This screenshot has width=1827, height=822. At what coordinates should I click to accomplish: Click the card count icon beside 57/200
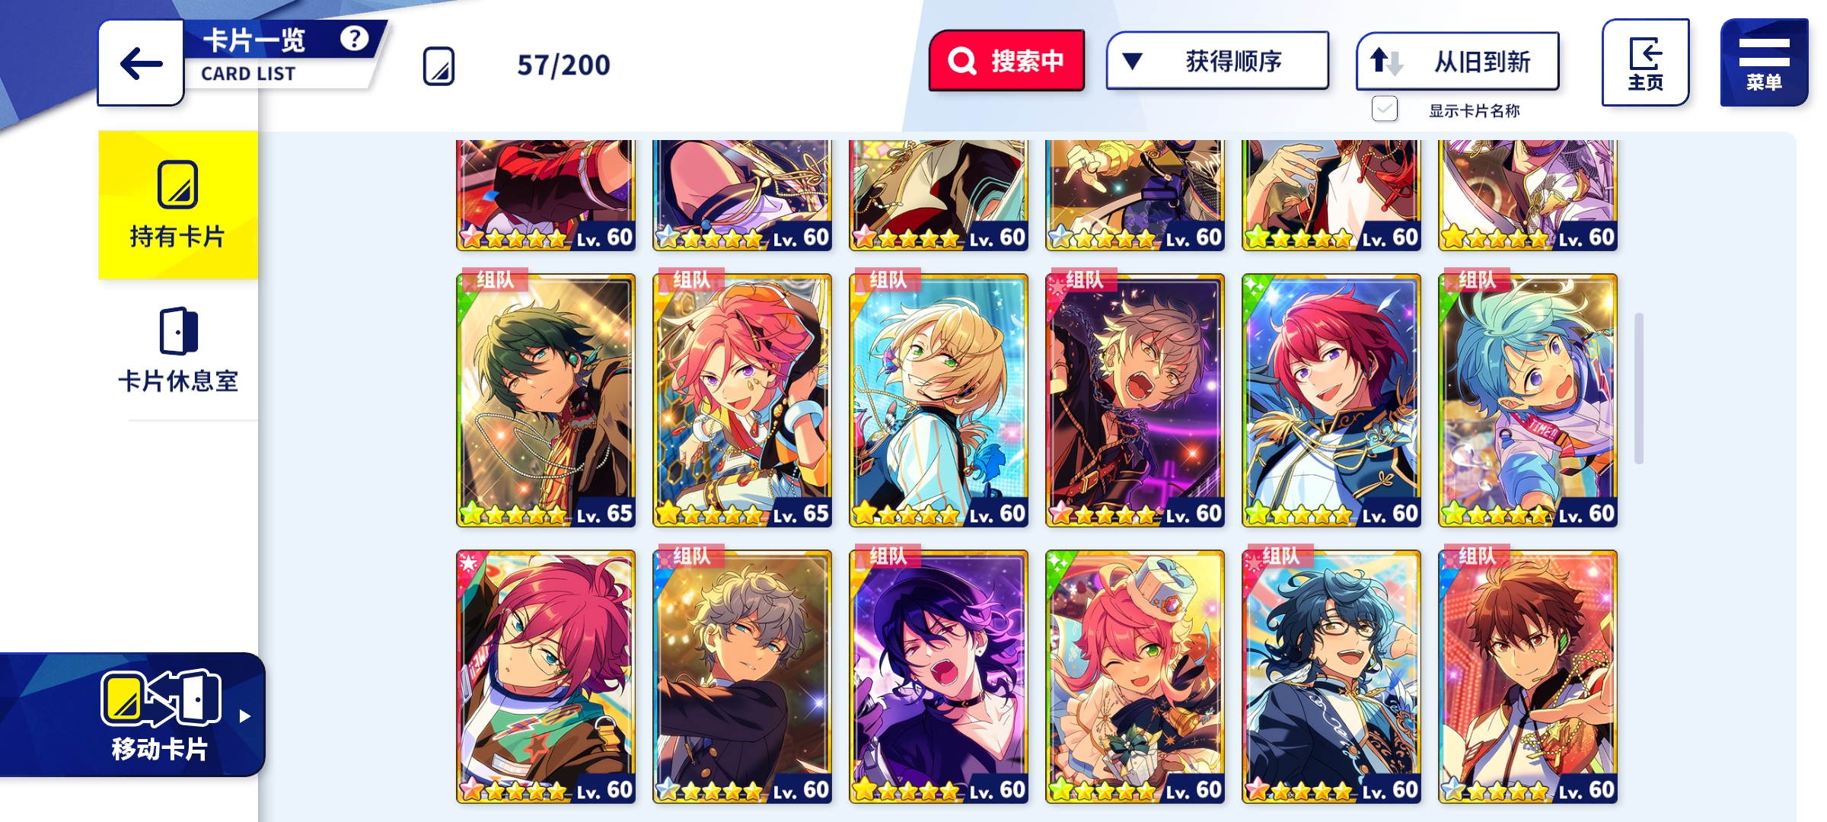point(438,66)
